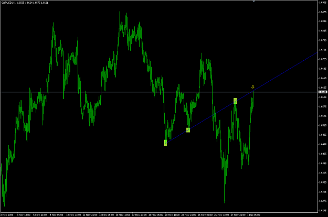Click the 4 Nov 13:00 time label

point(24,215)
